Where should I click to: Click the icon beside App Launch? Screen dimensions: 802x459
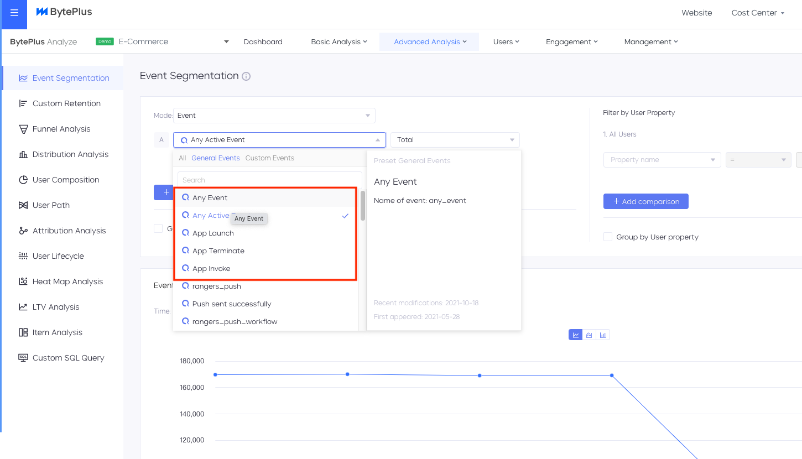click(186, 233)
